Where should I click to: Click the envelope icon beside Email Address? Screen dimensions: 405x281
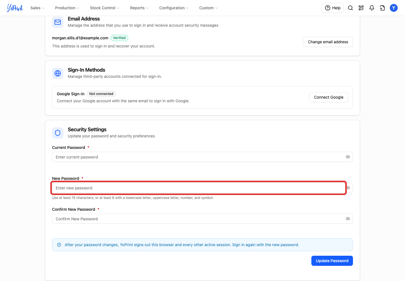[x=58, y=22]
